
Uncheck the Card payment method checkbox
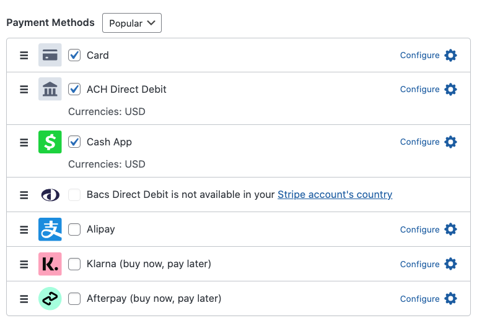pos(74,55)
